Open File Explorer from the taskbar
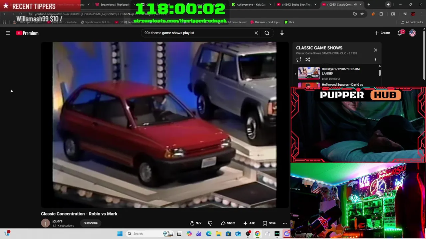Viewport: 426px width, 239px height. point(218,234)
